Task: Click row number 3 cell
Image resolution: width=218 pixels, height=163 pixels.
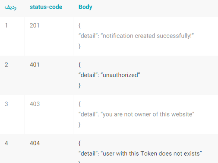Action: click(6, 104)
